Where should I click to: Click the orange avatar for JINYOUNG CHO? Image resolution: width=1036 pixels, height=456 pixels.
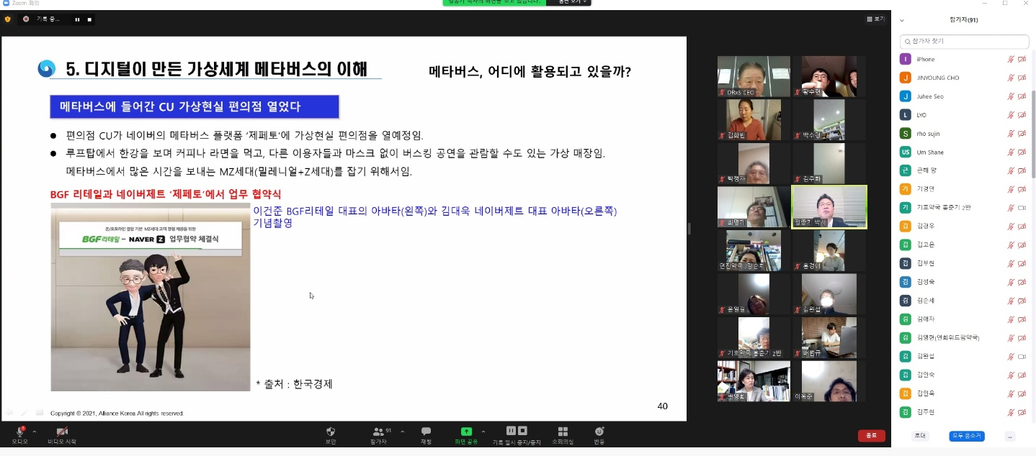click(906, 78)
